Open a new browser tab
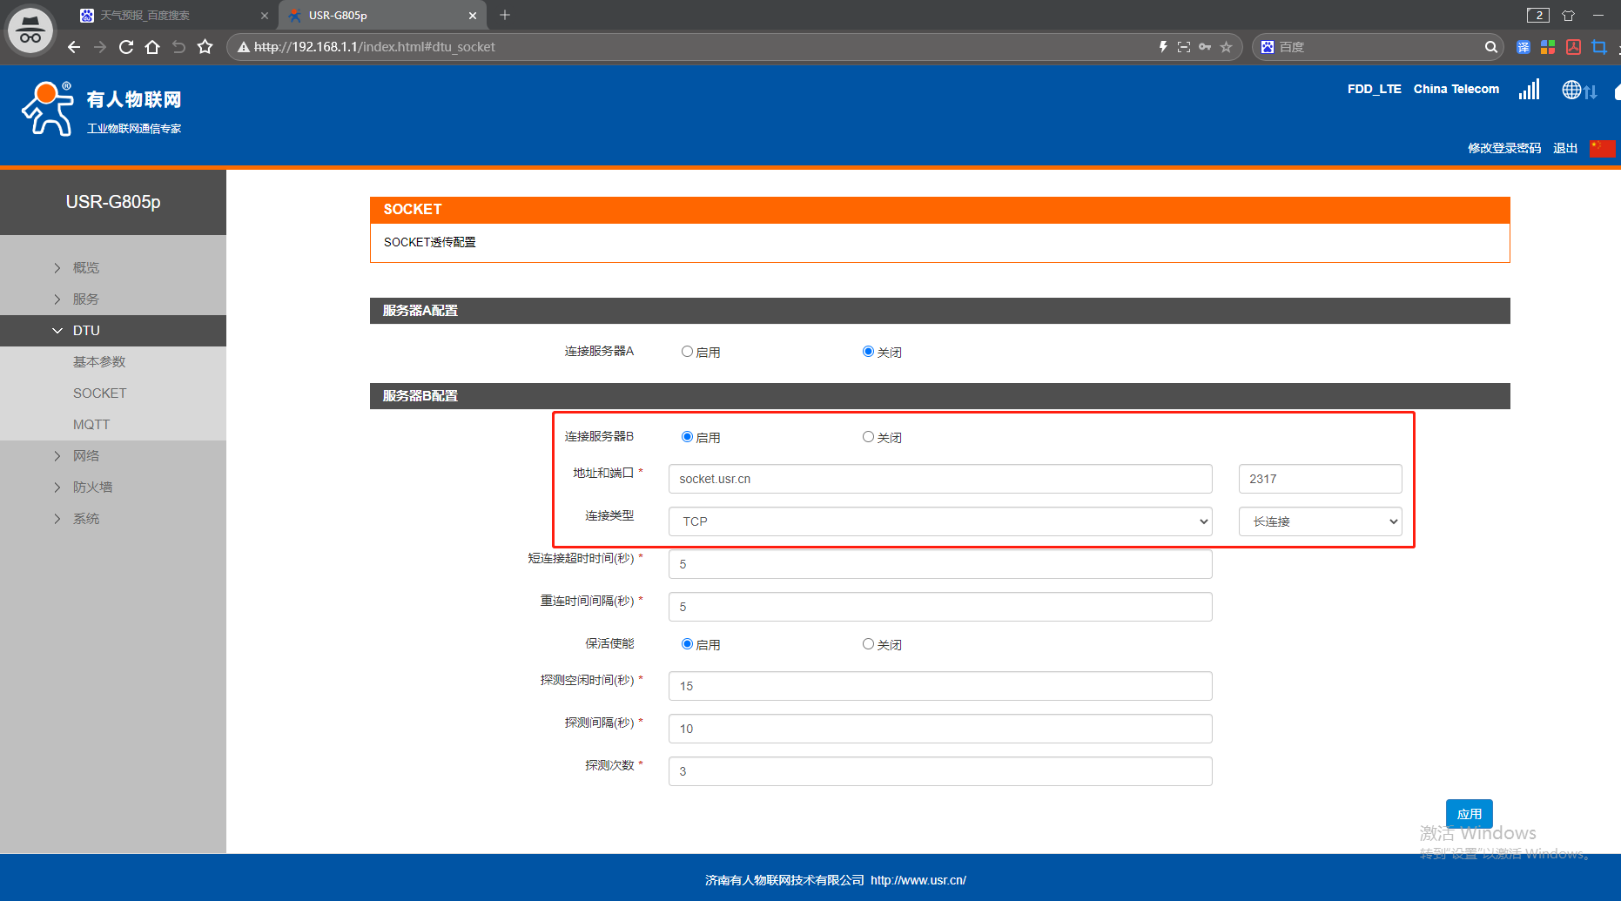 (505, 15)
